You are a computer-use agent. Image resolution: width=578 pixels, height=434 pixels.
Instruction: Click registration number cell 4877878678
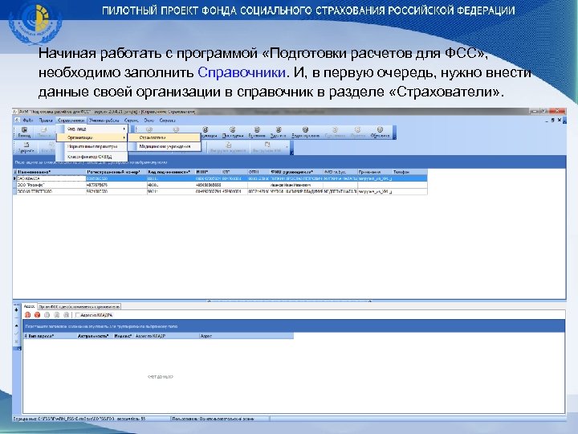116,185
